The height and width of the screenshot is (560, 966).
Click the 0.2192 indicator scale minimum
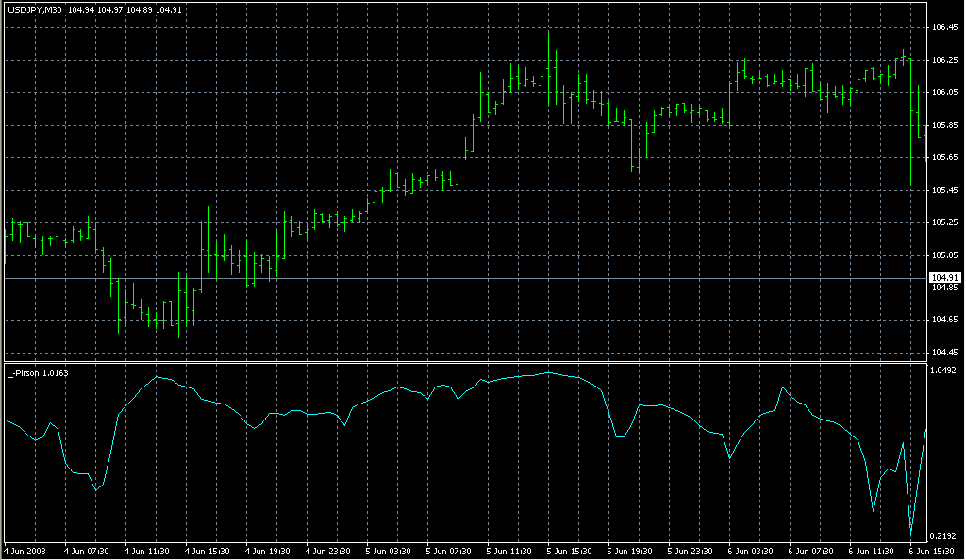point(944,535)
